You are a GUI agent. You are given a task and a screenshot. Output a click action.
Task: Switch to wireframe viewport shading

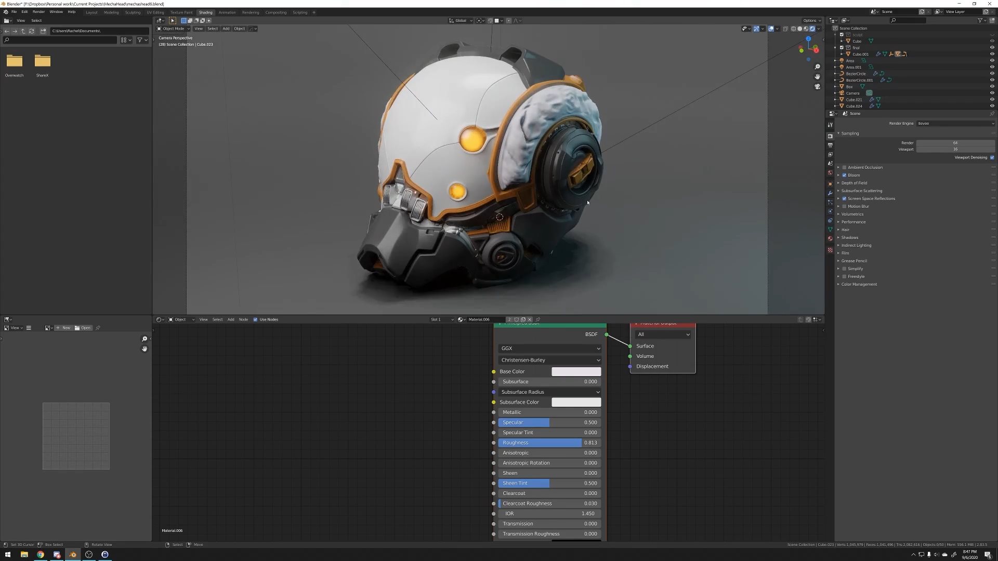pos(793,29)
